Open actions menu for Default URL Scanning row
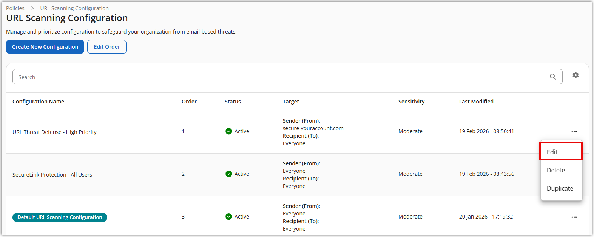 (x=574, y=217)
